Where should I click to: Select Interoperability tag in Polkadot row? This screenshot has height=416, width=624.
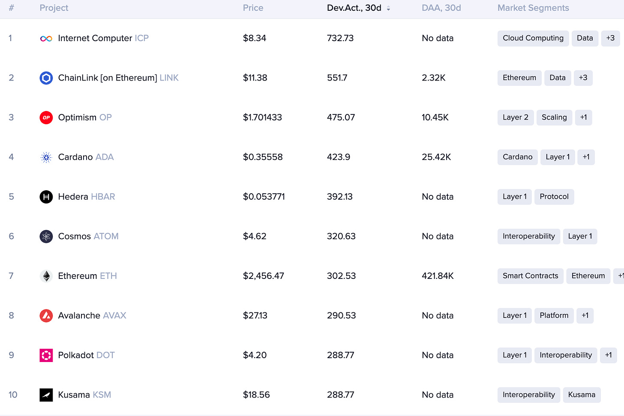click(566, 355)
